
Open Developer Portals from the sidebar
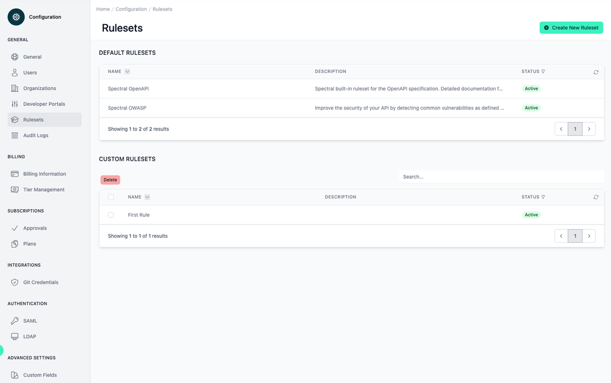(x=43, y=104)
